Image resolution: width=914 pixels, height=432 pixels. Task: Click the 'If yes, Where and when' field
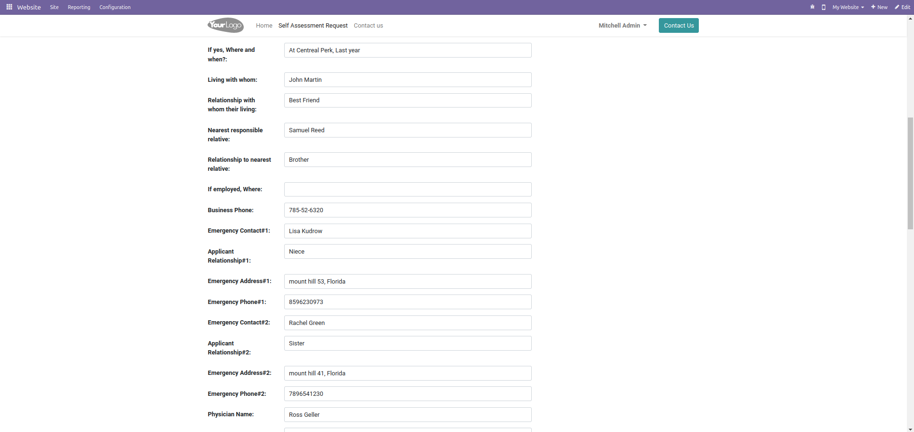[408, 50]
